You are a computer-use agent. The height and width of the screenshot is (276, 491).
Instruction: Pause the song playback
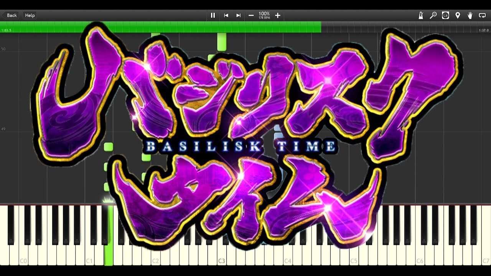213,15
